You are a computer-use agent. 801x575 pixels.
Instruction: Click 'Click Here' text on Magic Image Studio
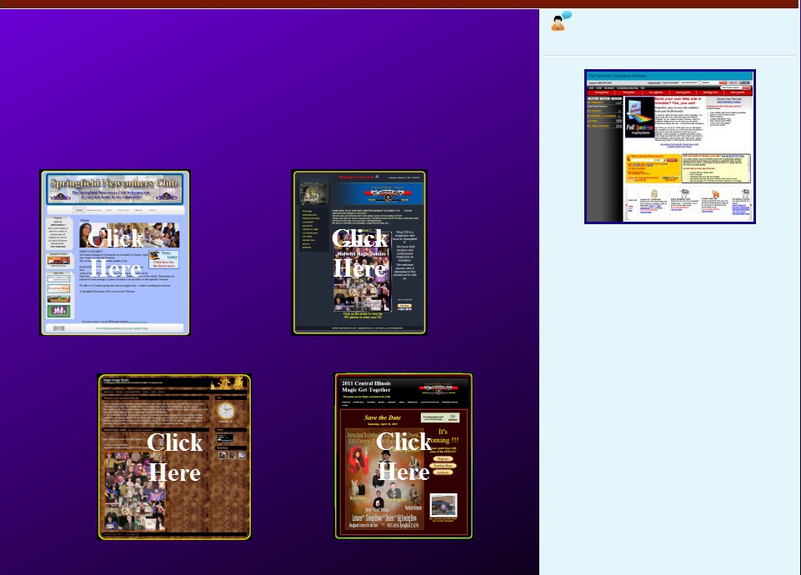tap(174, 457)
